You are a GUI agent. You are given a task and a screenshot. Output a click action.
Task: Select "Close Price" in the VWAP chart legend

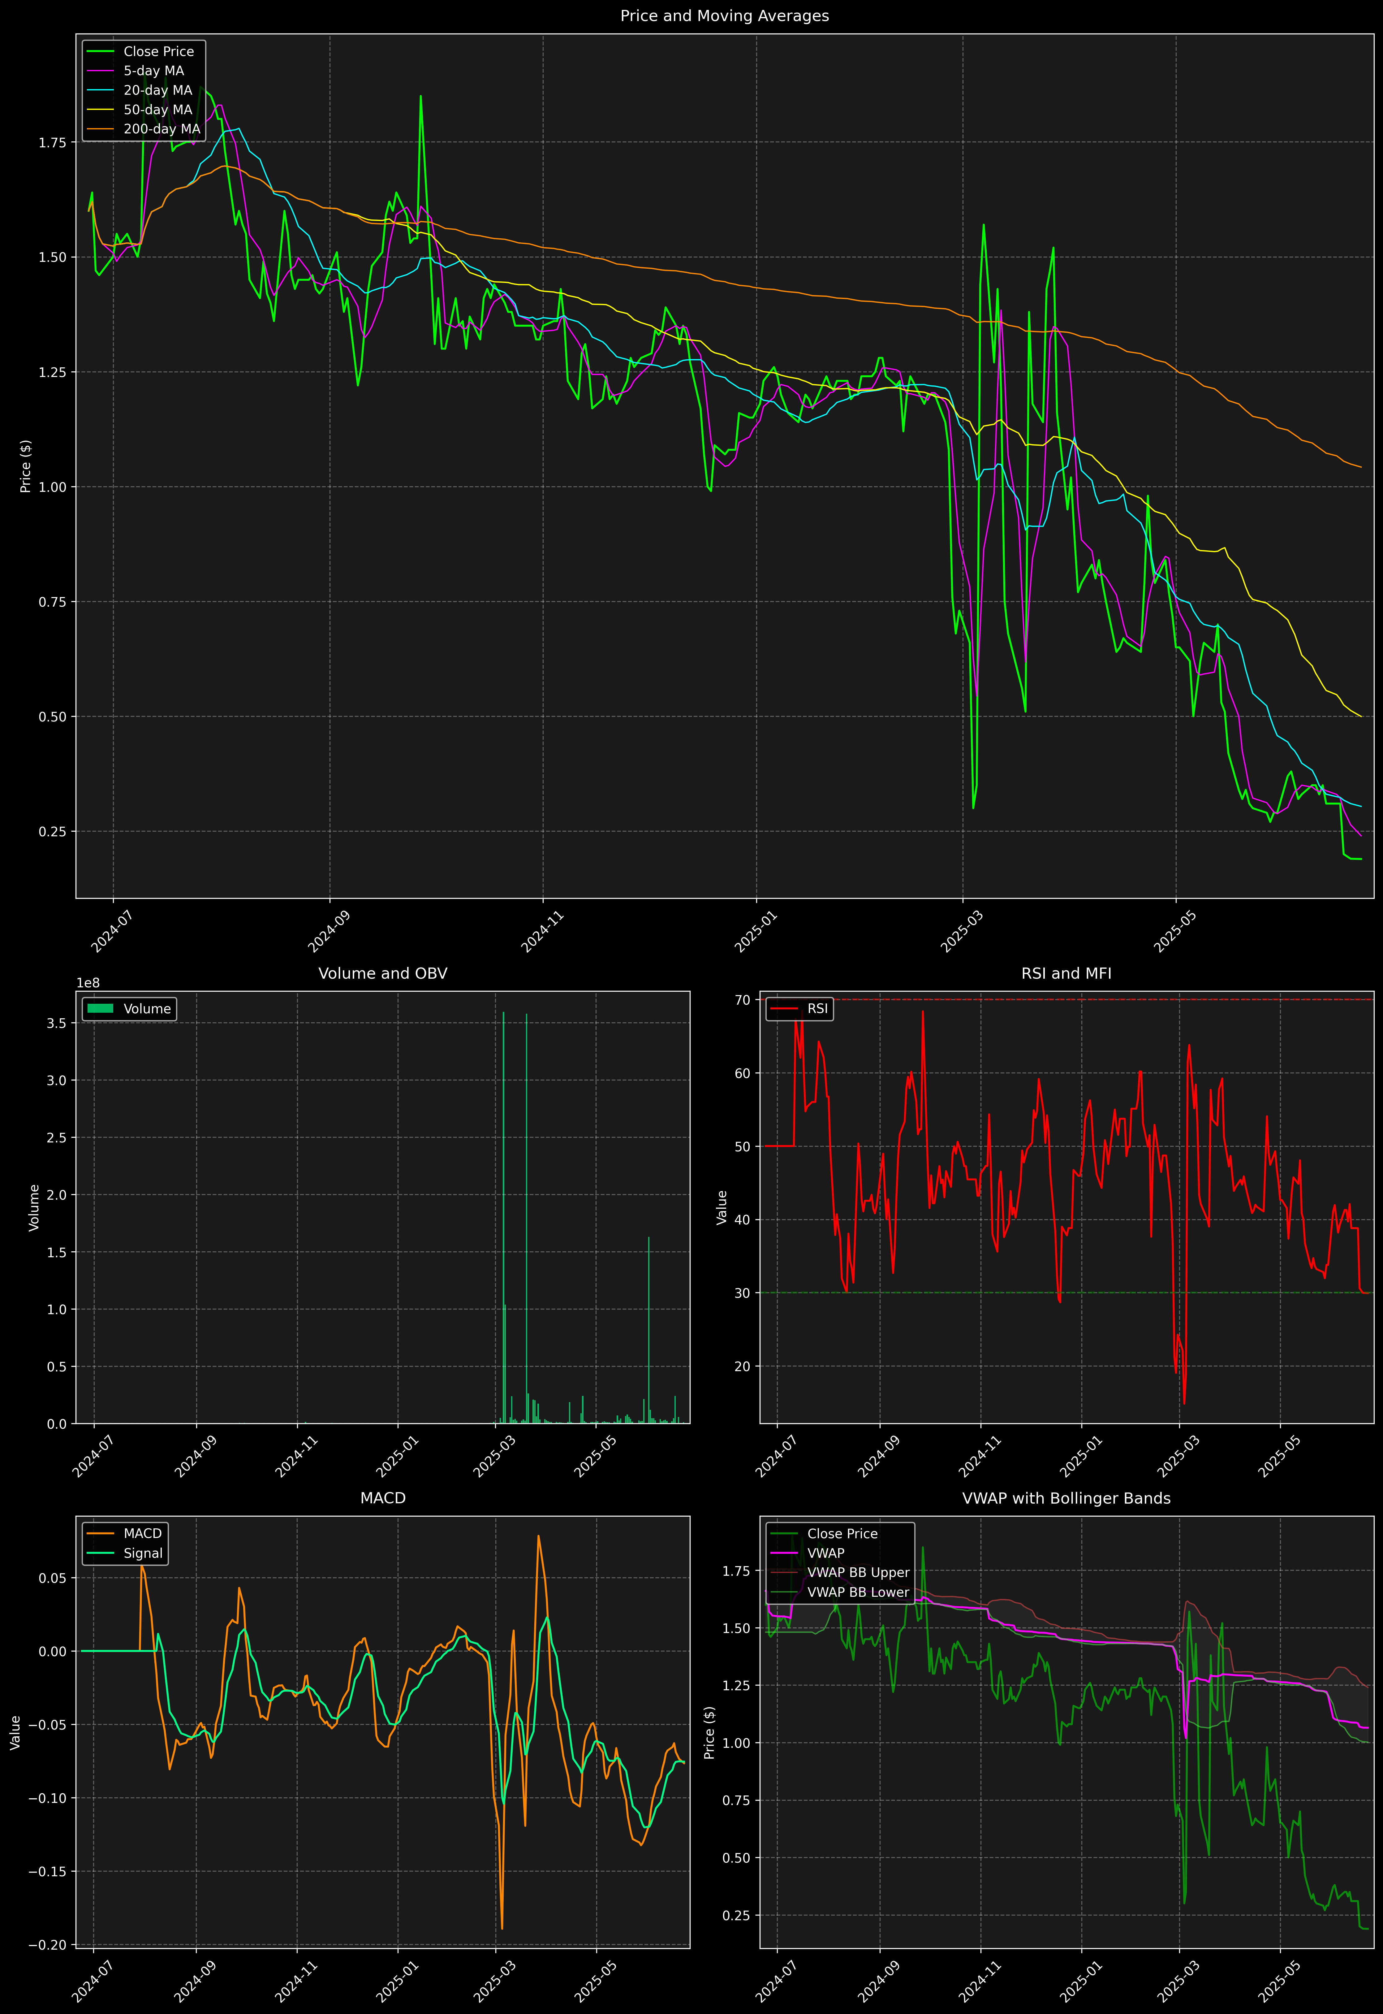[x=842, y=1534]
